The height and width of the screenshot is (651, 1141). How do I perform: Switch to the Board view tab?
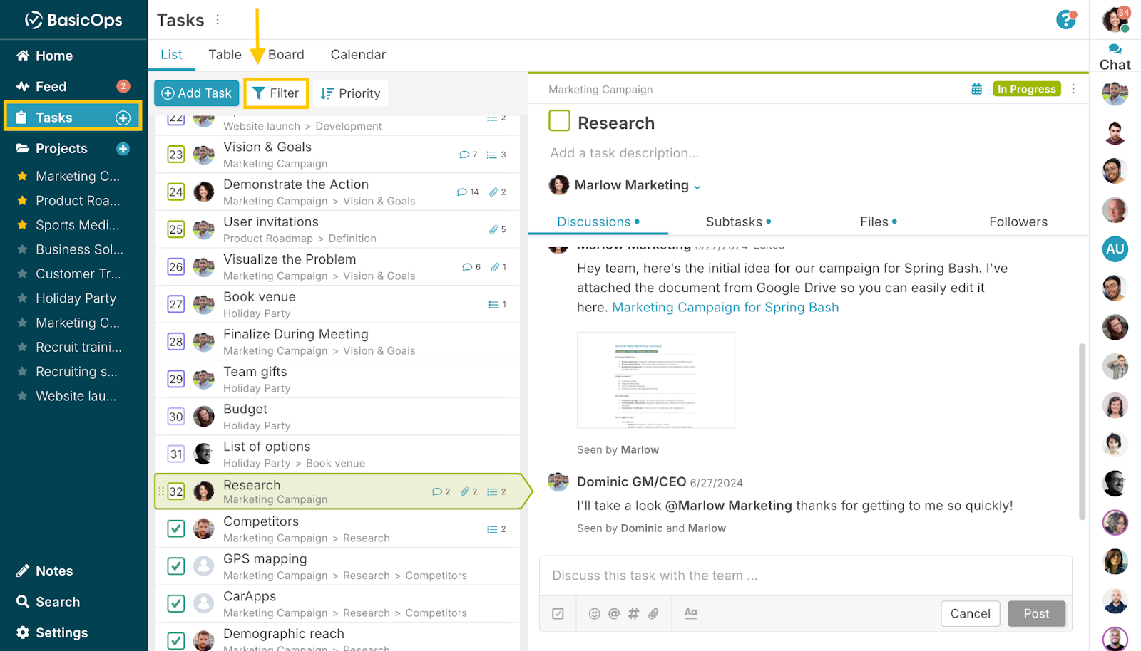[x=285, y=54]
